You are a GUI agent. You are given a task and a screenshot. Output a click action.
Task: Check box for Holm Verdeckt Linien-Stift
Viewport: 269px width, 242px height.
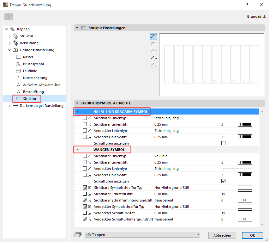pos(85,137)
